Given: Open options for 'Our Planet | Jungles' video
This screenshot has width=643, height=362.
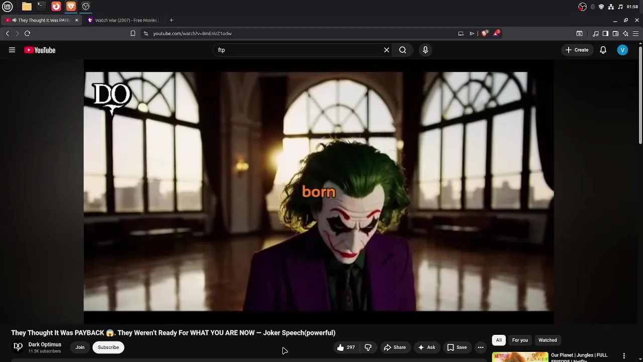Looking at the screenshot, I should click(624, 356).
